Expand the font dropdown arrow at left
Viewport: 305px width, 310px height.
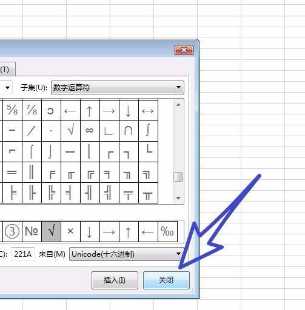[7, 88]
